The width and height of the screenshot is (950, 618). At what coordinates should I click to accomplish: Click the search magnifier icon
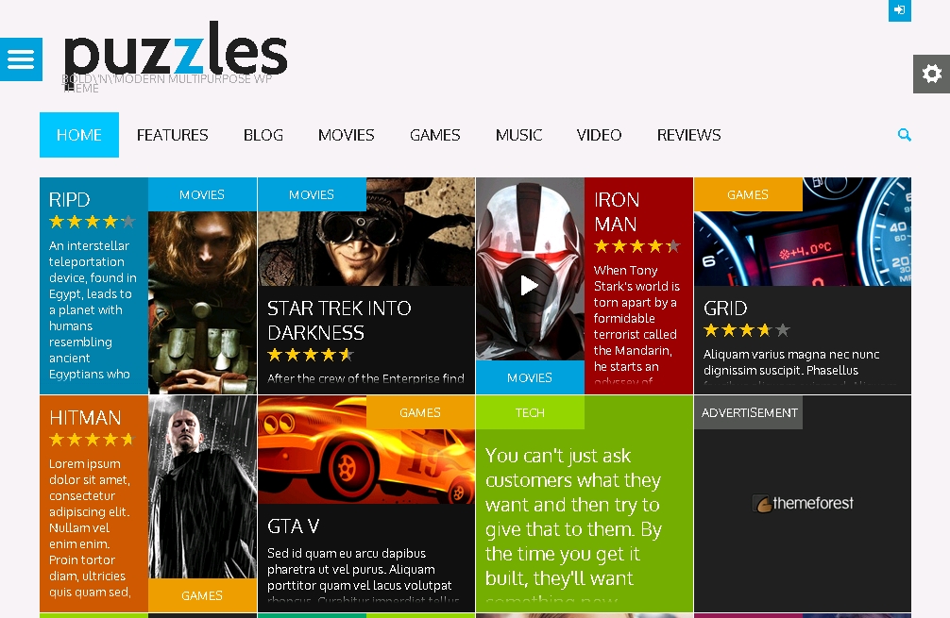click(904, 135)
